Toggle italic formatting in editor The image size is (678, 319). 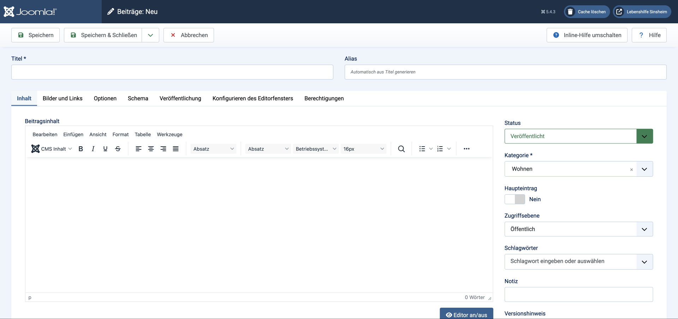click(x=93, y=149)
